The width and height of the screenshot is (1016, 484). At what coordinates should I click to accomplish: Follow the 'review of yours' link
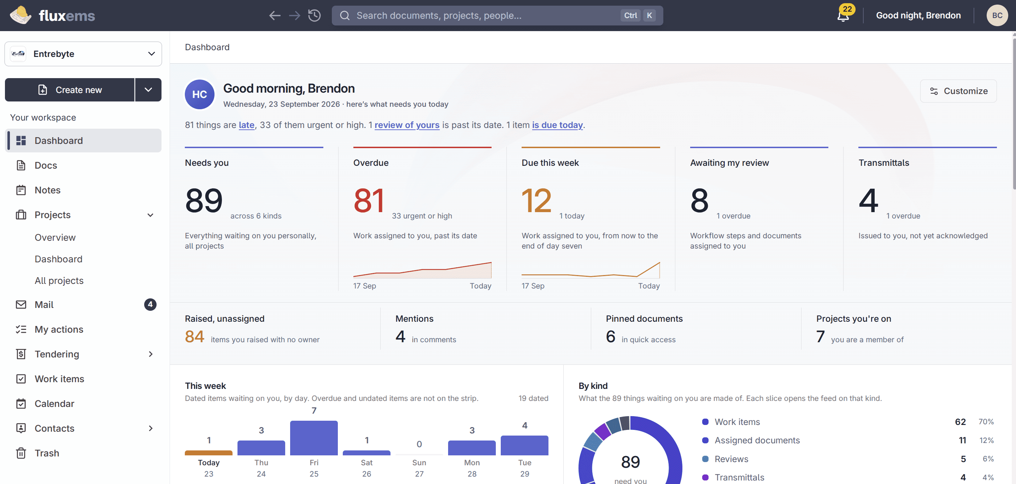click(407, 125)
